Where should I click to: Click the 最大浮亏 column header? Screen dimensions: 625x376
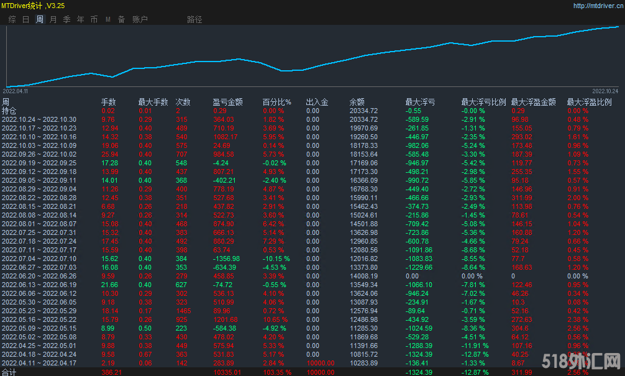click(x=420, y=102)
